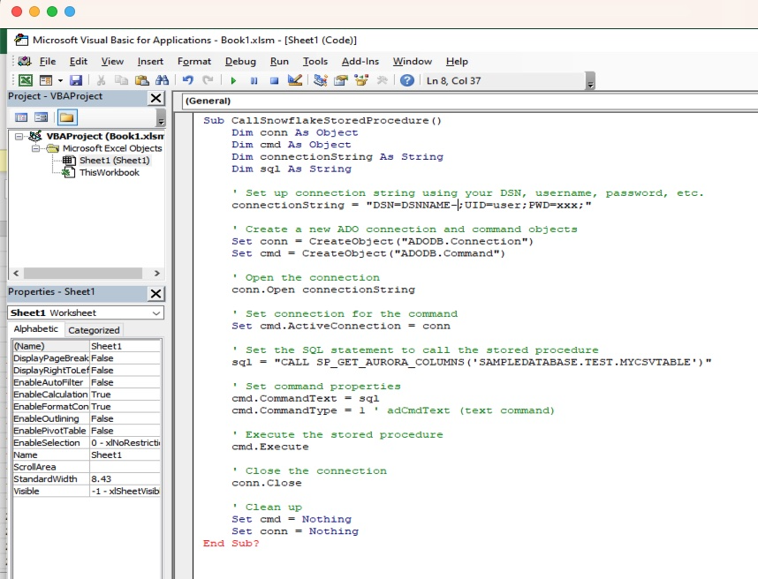The height and width of the screenshot is (579, 758).
Task: Click the macOS green maximize window button
Action: (x=52, y=11)
